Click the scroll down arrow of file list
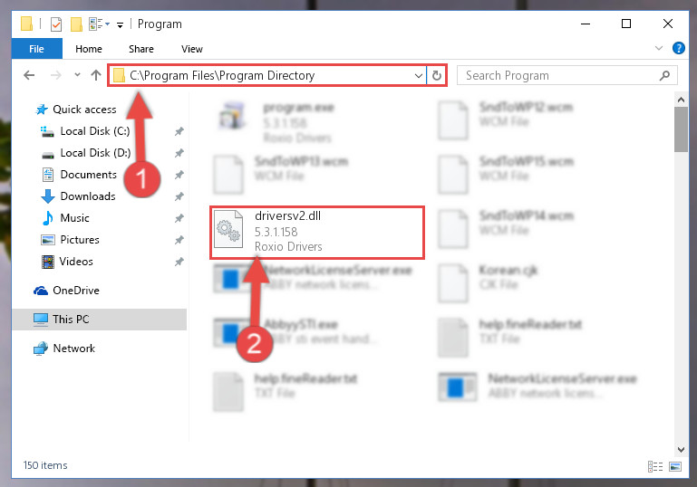This screenshot has height=487, width=697. [x=681, y=449]
